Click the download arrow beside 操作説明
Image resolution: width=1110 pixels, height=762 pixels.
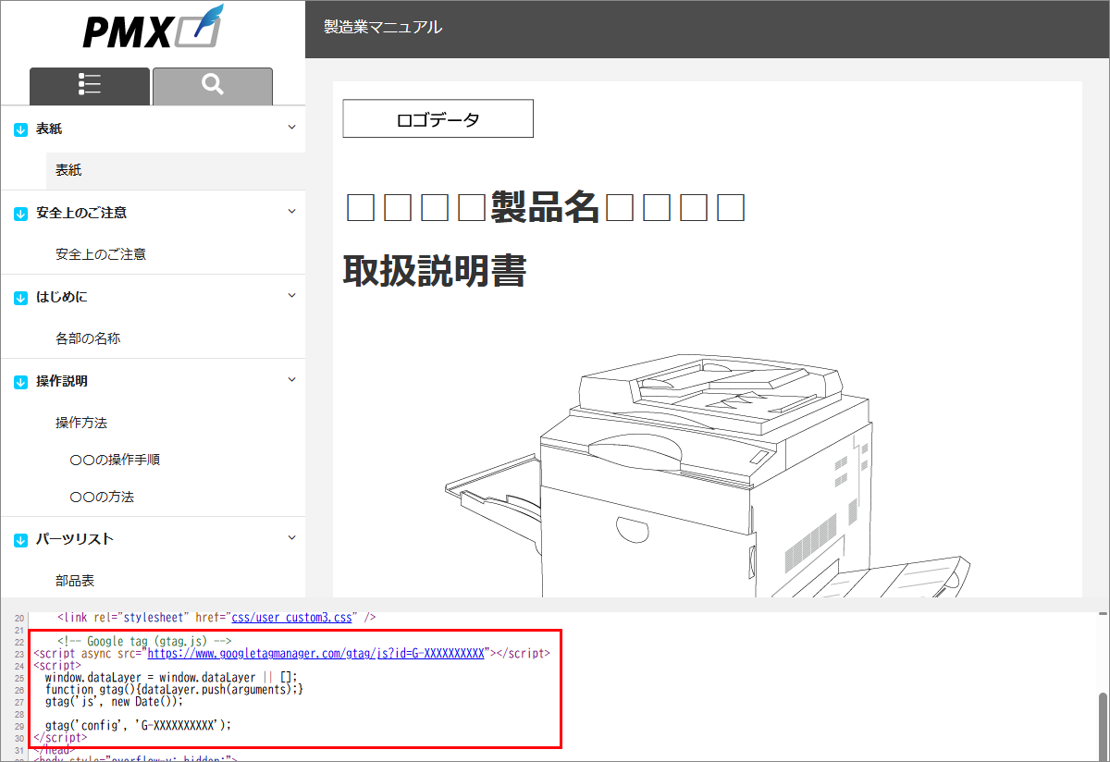coord(18,380)
